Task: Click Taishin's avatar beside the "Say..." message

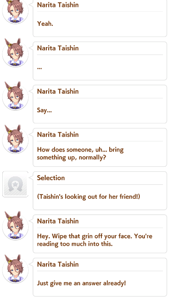Action: (x=15, y=97)
